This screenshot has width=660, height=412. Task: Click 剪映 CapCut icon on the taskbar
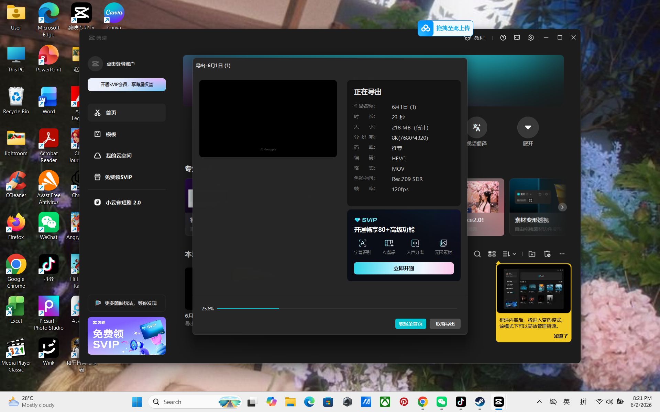[x=498, y=402]
